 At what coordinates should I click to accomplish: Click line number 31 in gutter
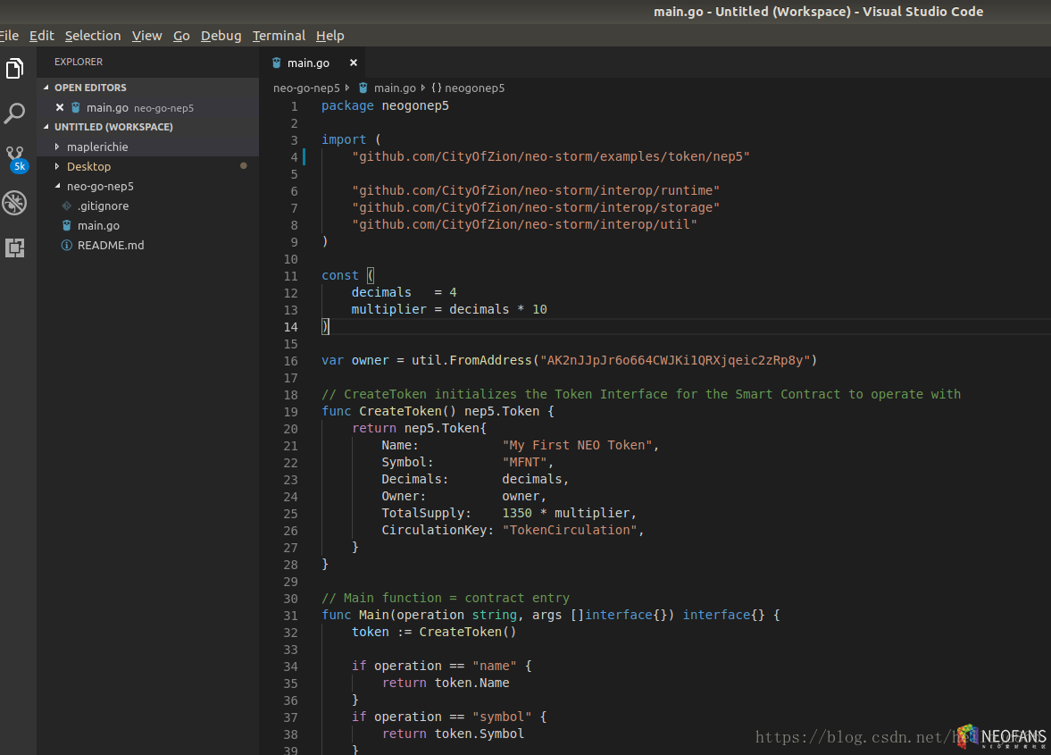(x=290, y=616)
